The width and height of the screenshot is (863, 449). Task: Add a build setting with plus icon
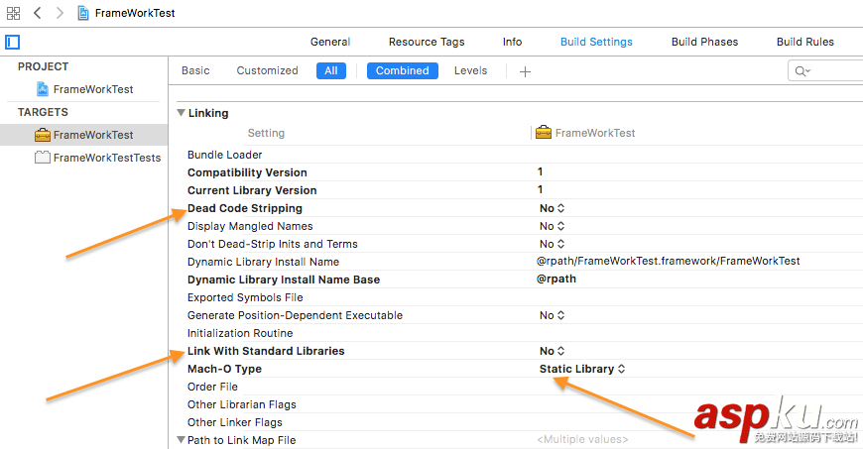(x=526, y=71)
